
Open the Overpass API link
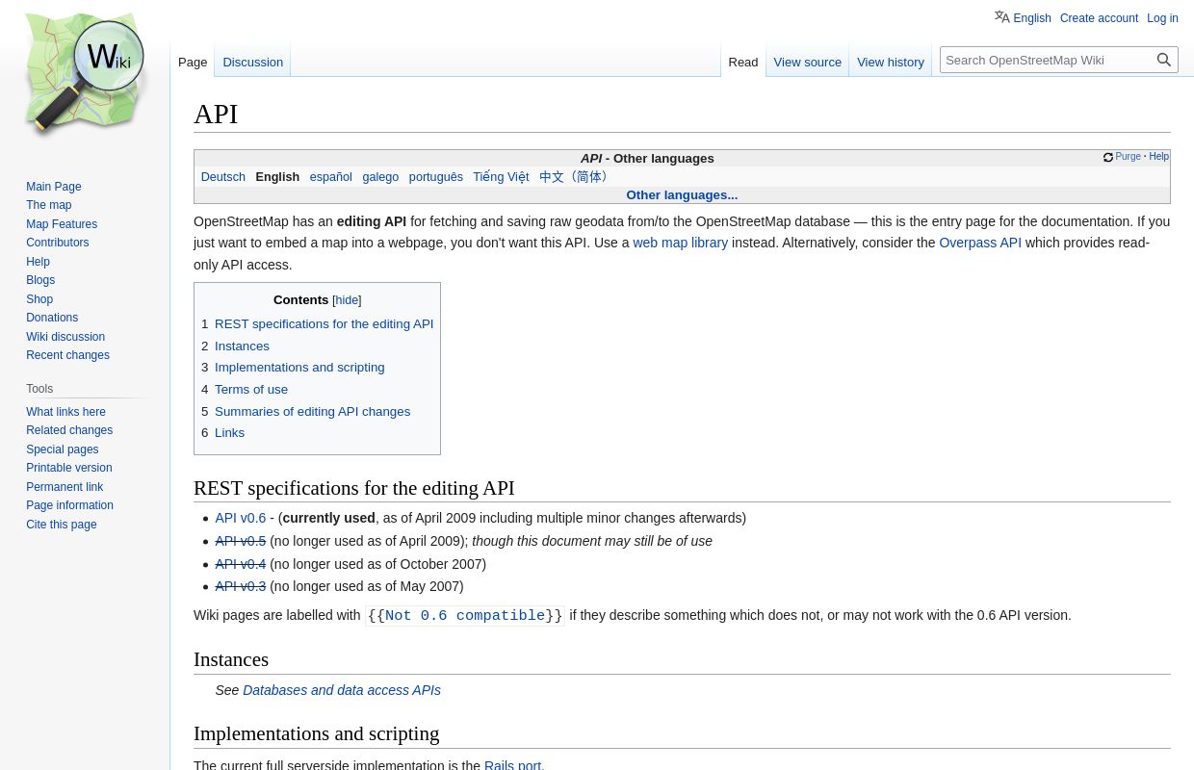pos(980,243)
